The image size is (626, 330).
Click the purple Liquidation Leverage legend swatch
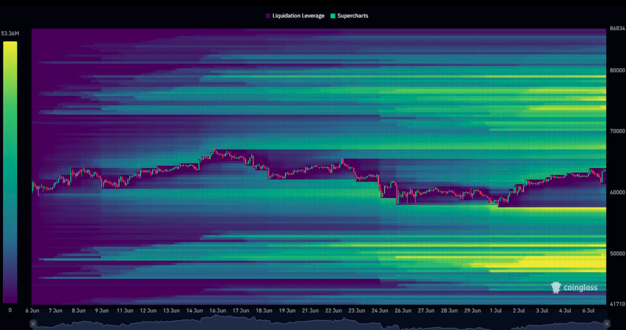pos(268,16)
